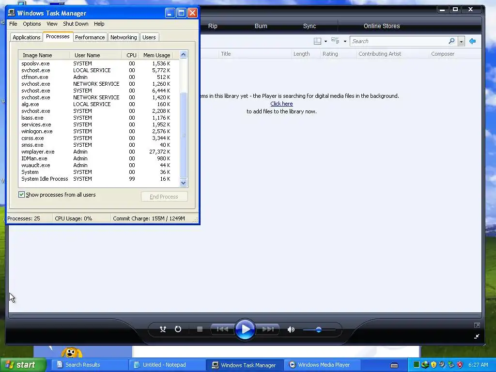This screenshot has height=372, width=496.
Task: Click the Safely Remove Hardware tray icon
Action: [x=451, y=365]
